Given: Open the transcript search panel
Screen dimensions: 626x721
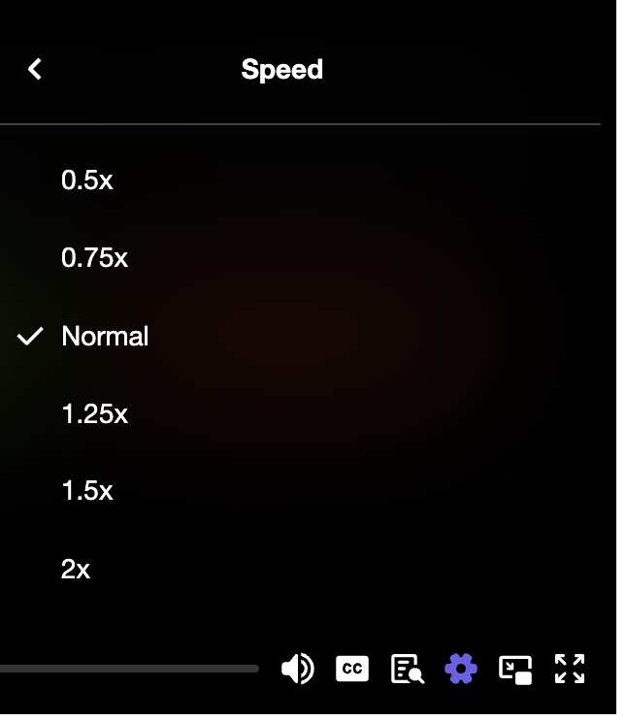Looking at the screenshot, I should tap(407, 669).
